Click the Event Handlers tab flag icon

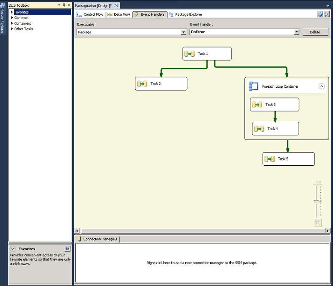pyautogui.click(x=136, y=14)
